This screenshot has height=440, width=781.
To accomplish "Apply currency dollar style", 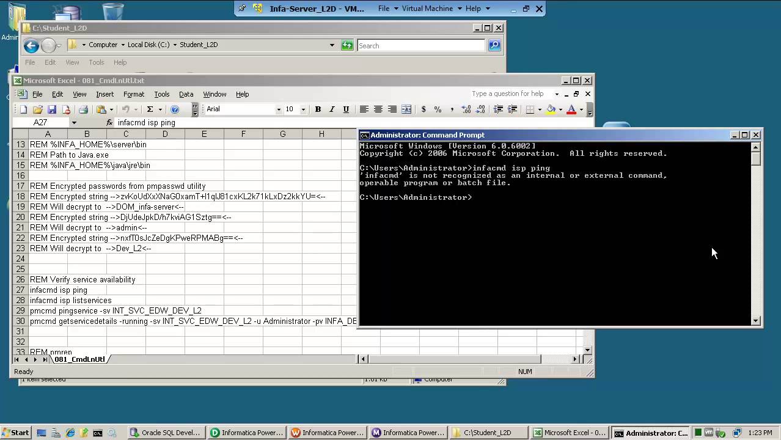I will 424,109.
